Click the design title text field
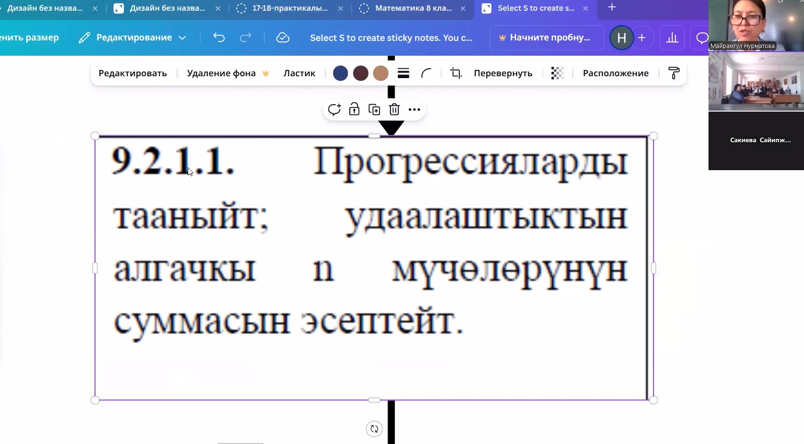Viewport: 804px width, 444px height. click(391, 38)
